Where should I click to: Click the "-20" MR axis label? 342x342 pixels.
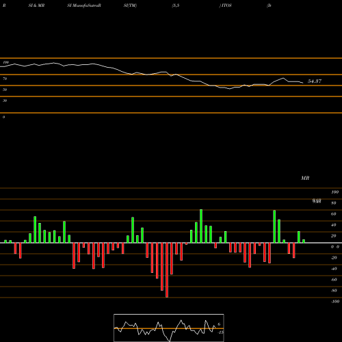[x=334, y=258]
